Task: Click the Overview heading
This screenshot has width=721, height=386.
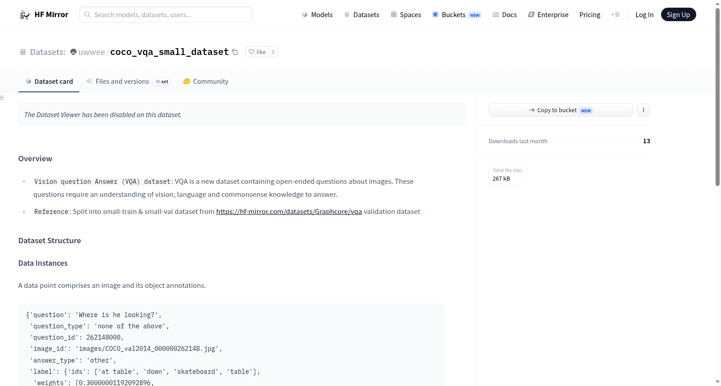Action: 35,159
